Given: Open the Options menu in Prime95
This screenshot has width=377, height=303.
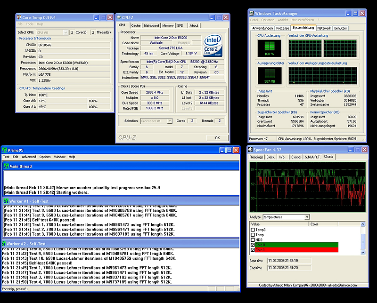Looking at the screenshot, I should coord(45,157).
